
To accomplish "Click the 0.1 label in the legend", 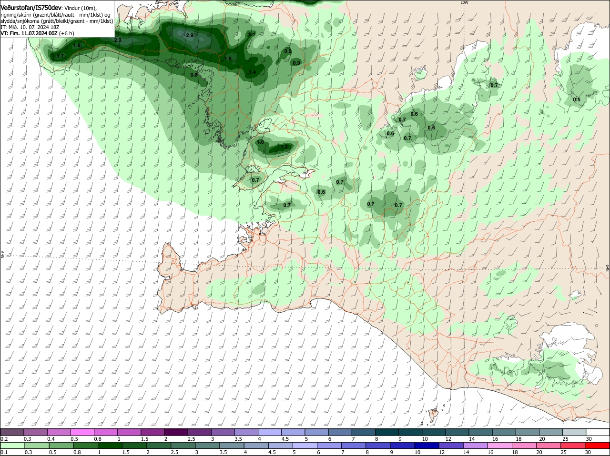I will pyautogui.click(x=4, y=452).
